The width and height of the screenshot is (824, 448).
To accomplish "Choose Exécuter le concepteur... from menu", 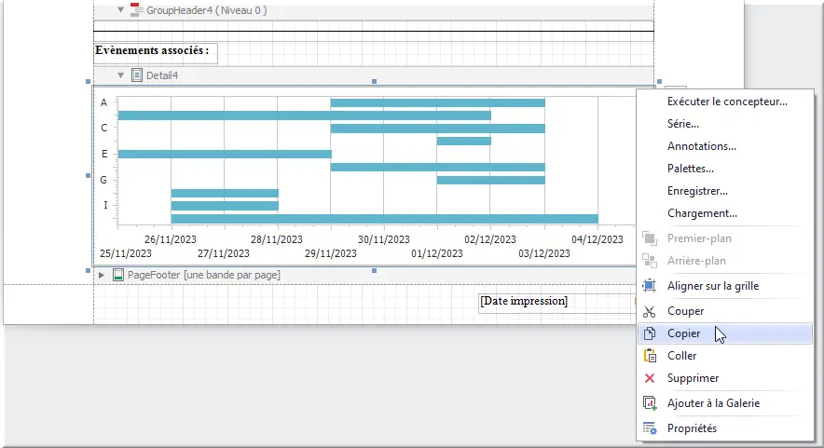I will click(x=727, y=102).
